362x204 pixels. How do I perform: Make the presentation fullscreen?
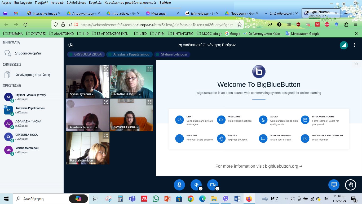[x=356, y=64]
